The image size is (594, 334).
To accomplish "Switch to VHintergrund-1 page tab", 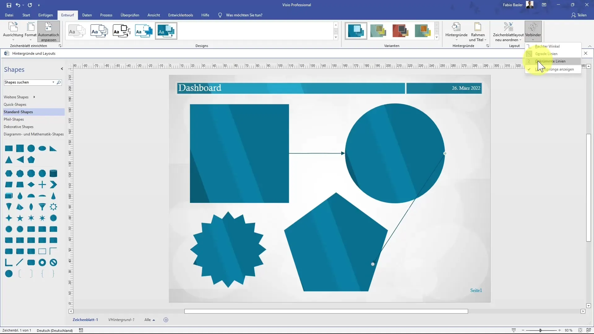I will [x=121, y=320].
